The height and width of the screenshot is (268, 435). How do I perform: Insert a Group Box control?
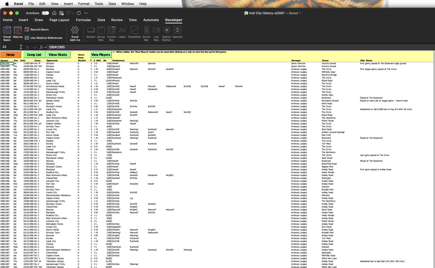[101, 34]
